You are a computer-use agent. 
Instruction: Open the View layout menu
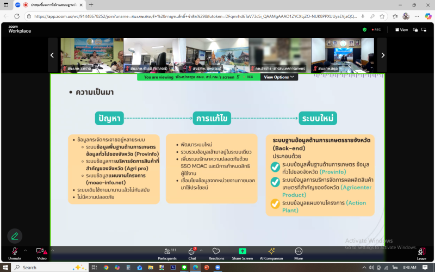(x=401, y=29)
